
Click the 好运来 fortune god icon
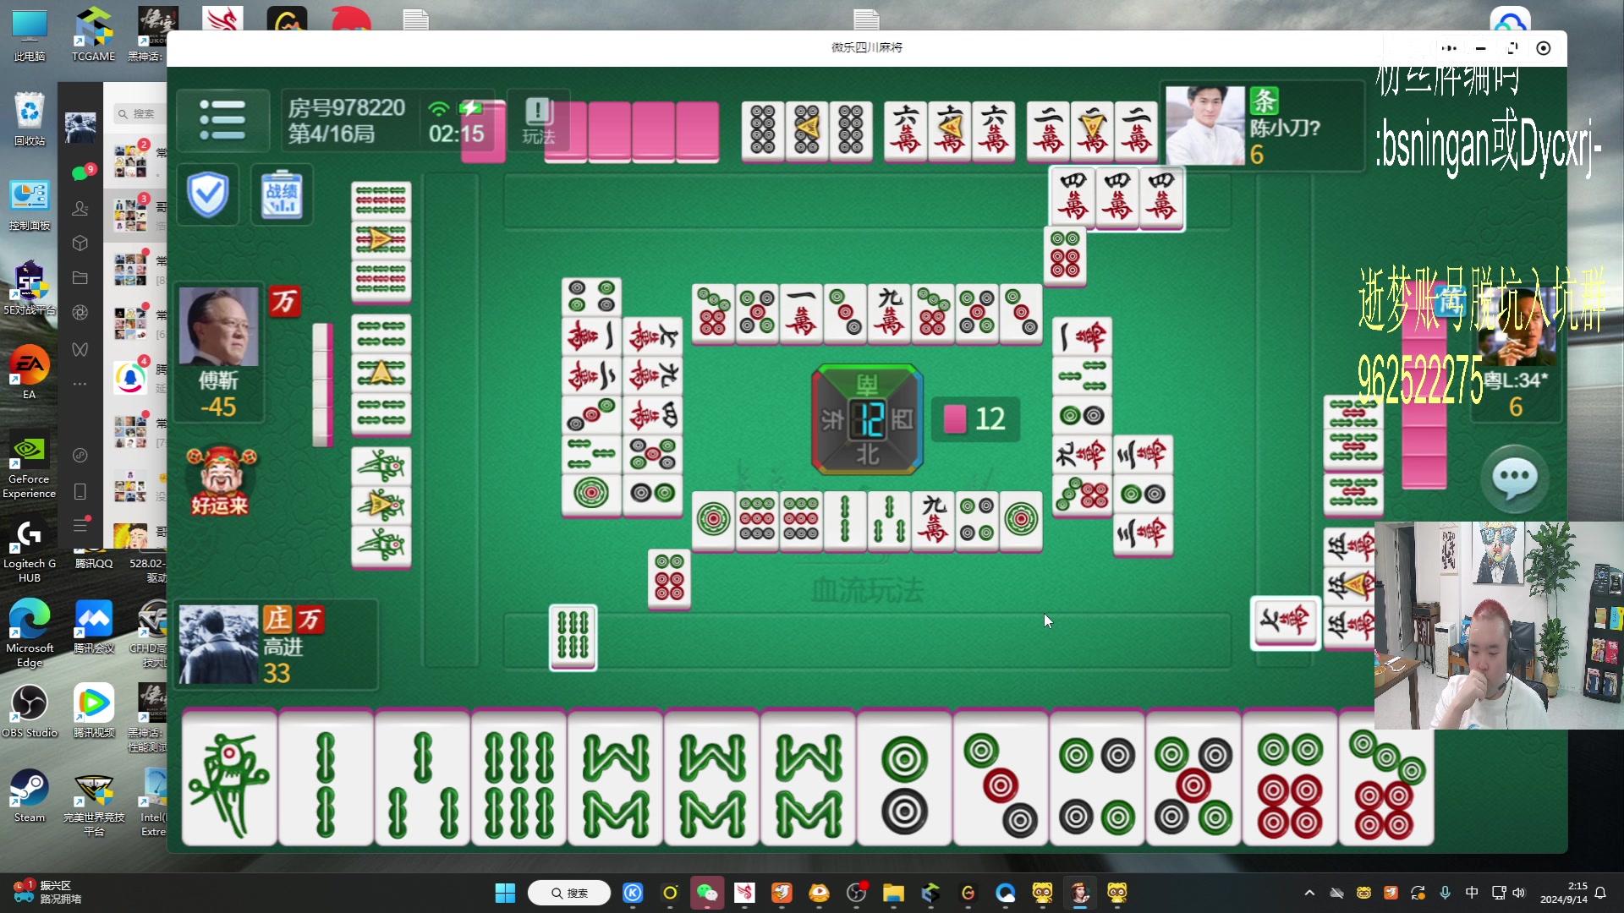[221, 480]
